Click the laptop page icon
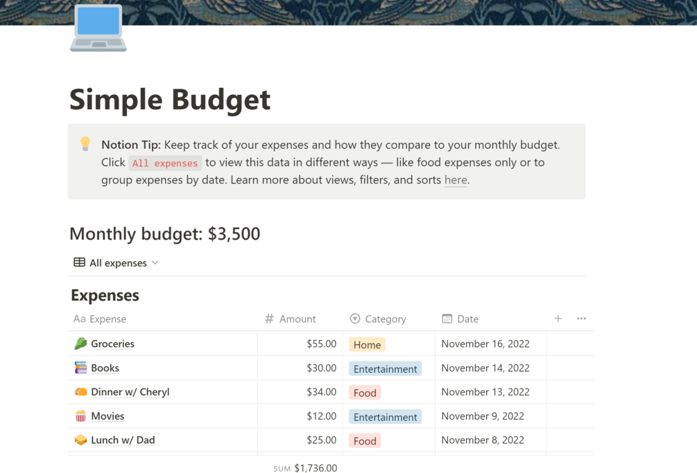Viewport: 697px width, 473px height. (x=98, y=28)
